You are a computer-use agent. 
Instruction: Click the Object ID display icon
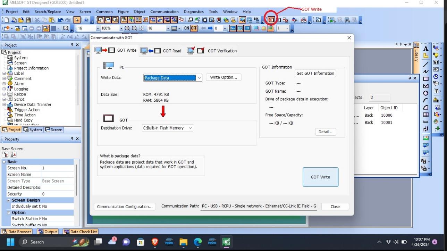click(247, 28)
